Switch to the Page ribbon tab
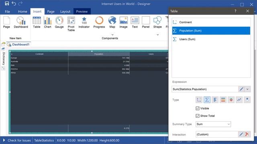257x144 pixels. coord(51,12)
